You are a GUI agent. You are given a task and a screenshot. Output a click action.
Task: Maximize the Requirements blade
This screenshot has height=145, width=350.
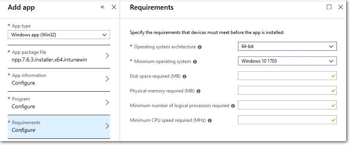(x=329, y=7)
